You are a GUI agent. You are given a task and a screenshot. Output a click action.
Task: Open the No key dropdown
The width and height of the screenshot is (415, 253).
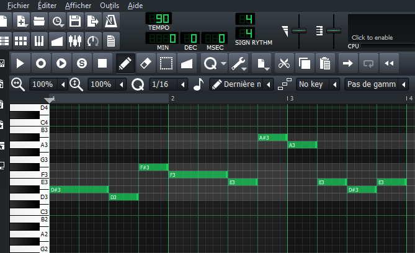pyautogui.click(x=318, y=84)
